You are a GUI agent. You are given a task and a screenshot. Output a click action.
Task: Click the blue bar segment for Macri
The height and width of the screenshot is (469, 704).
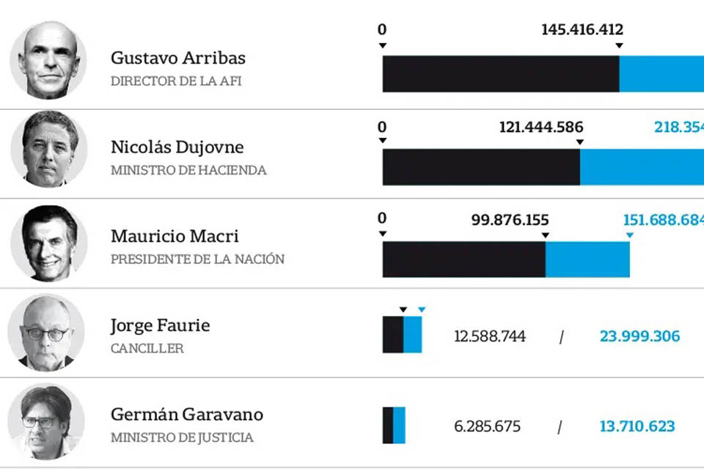(x=587, y=259)
